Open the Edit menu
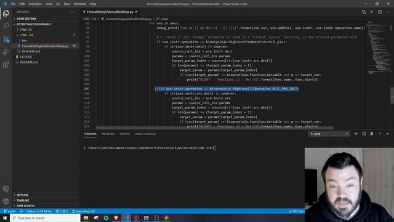The image size is (394, 222). pos(22,4)
